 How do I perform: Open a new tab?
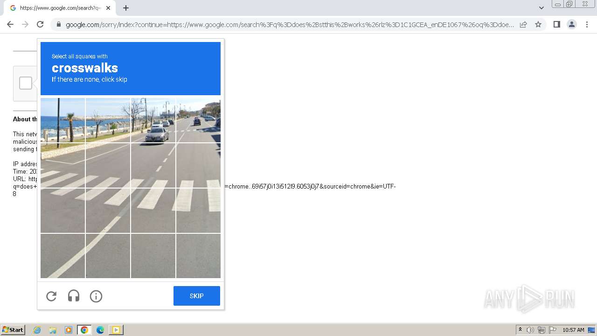[126, 8]
